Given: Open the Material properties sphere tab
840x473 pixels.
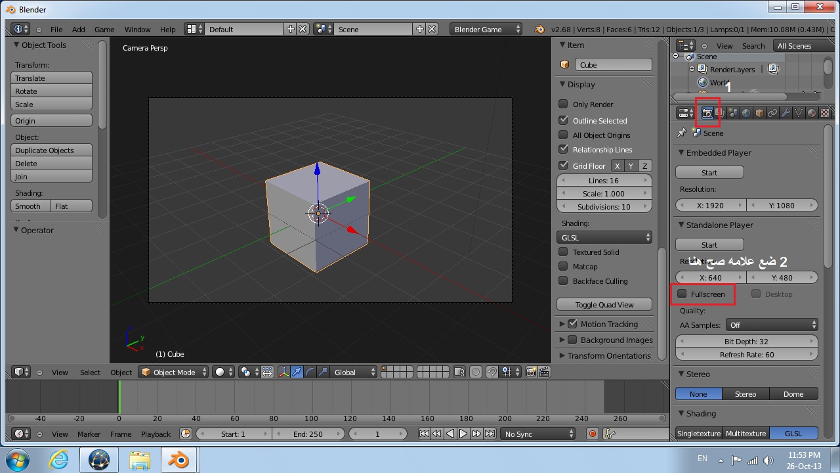Looking at the screenshot, I should coord(812,113).
